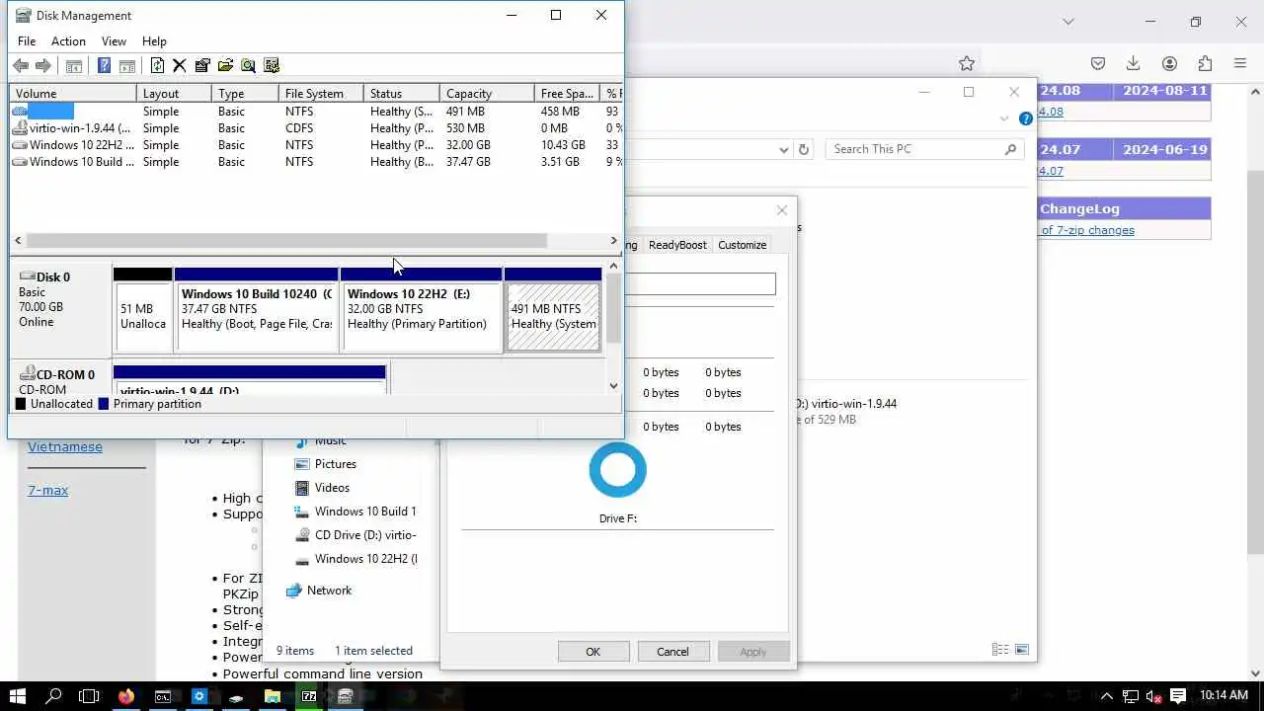Viewport: 1264px width, 711px height.
Task: Open the Properties icon in Disk Management toolbar
Action: [202, 65]
